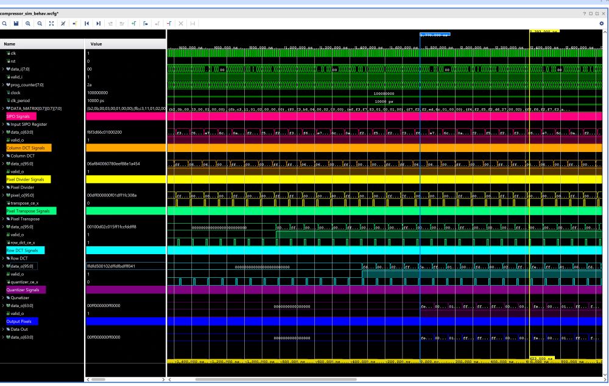Click Zoom to Cursor icon
Viewport: 609px width, 386px height.
(63, 24)
